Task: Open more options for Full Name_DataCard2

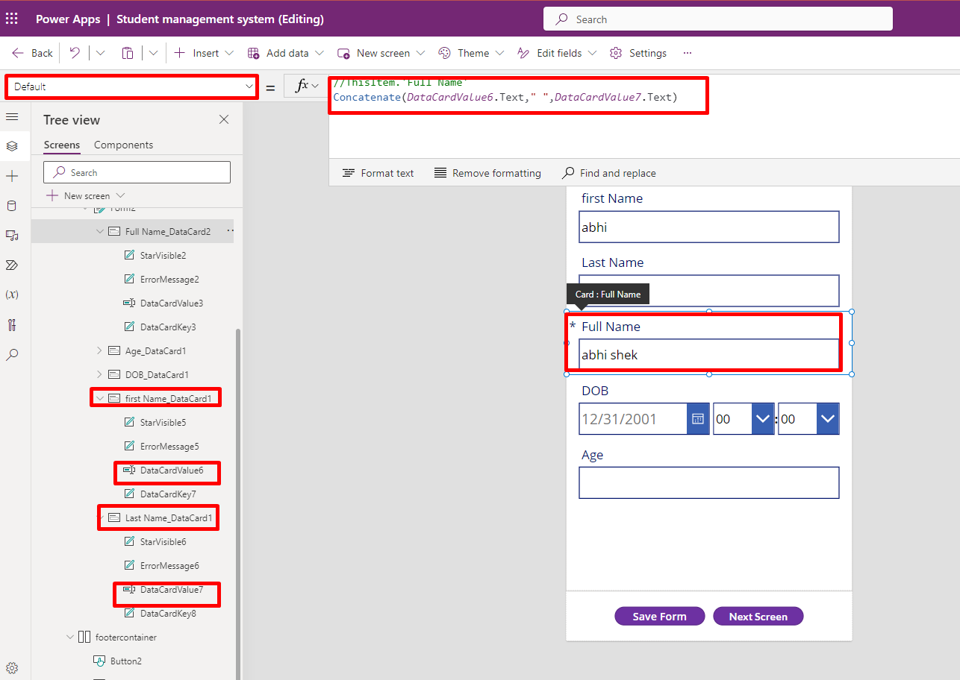Action: 230,232
